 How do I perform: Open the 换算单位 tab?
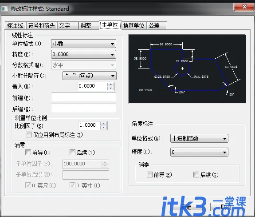tap(134, 26)
